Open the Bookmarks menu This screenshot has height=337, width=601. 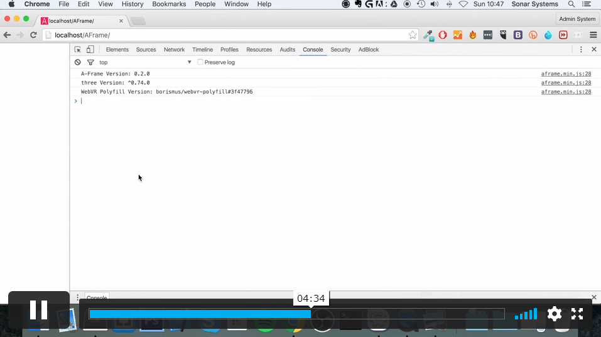click(x=169, y=4)
